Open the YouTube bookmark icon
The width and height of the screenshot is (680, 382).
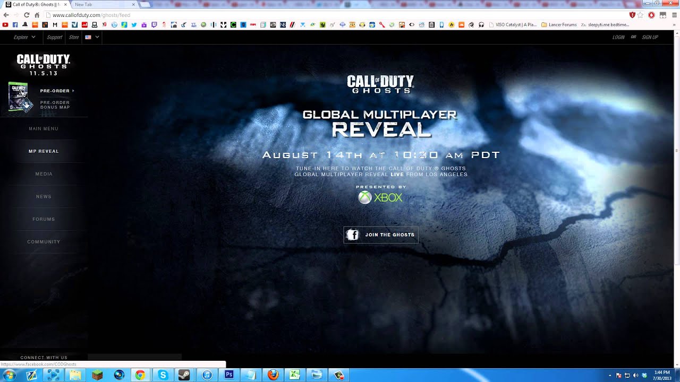click(x=5, y=24)
